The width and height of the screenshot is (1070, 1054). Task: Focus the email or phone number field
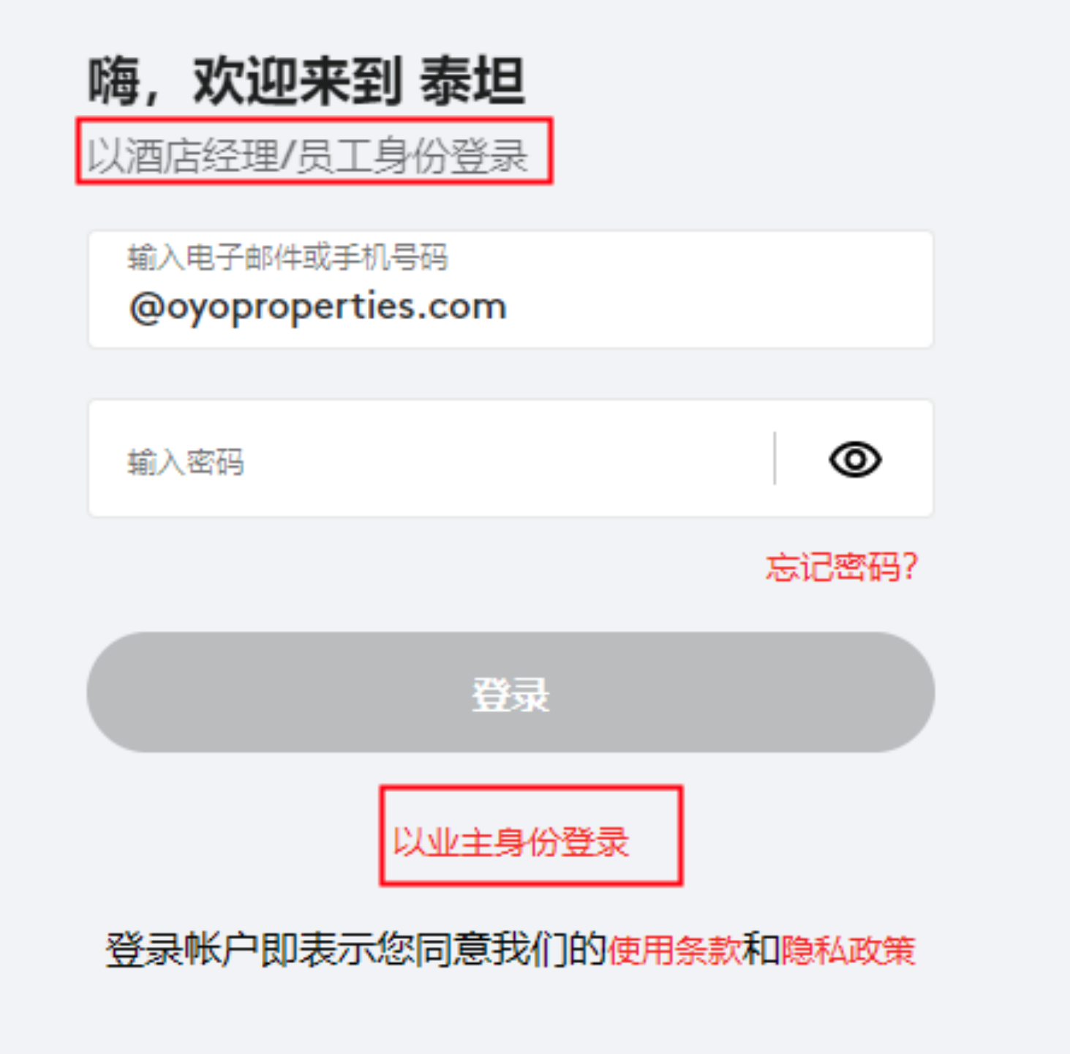coord(510,290)
